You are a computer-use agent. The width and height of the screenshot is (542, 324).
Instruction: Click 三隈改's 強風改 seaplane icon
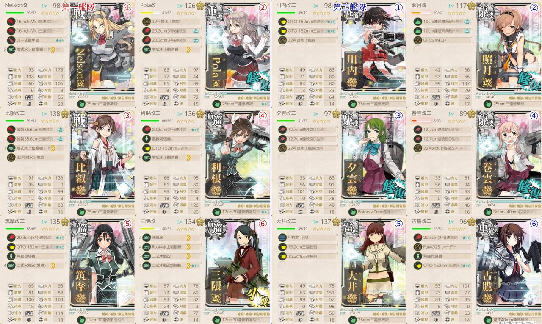147,237
